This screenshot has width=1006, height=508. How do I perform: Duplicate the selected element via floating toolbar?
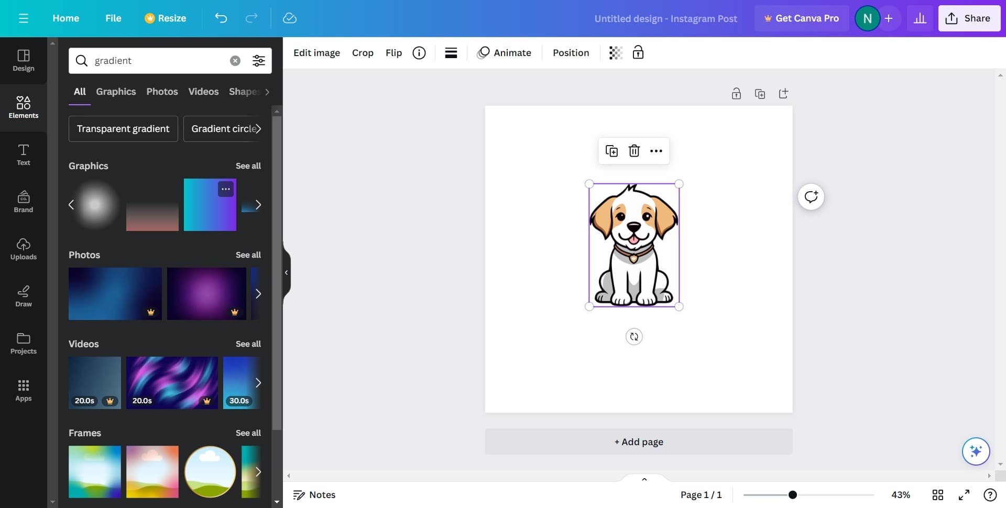click(611, 151)
